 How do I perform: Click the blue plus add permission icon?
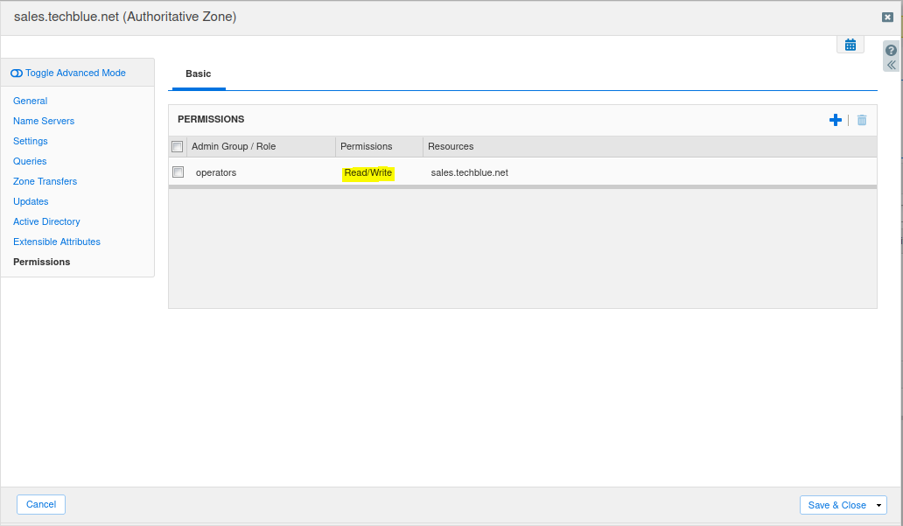click(835, 120)
